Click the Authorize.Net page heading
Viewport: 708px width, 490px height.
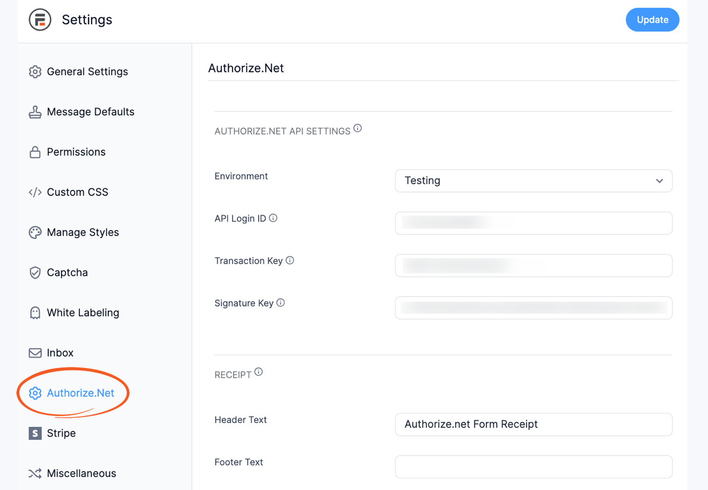pyautogui.click(x=246, y=69)
